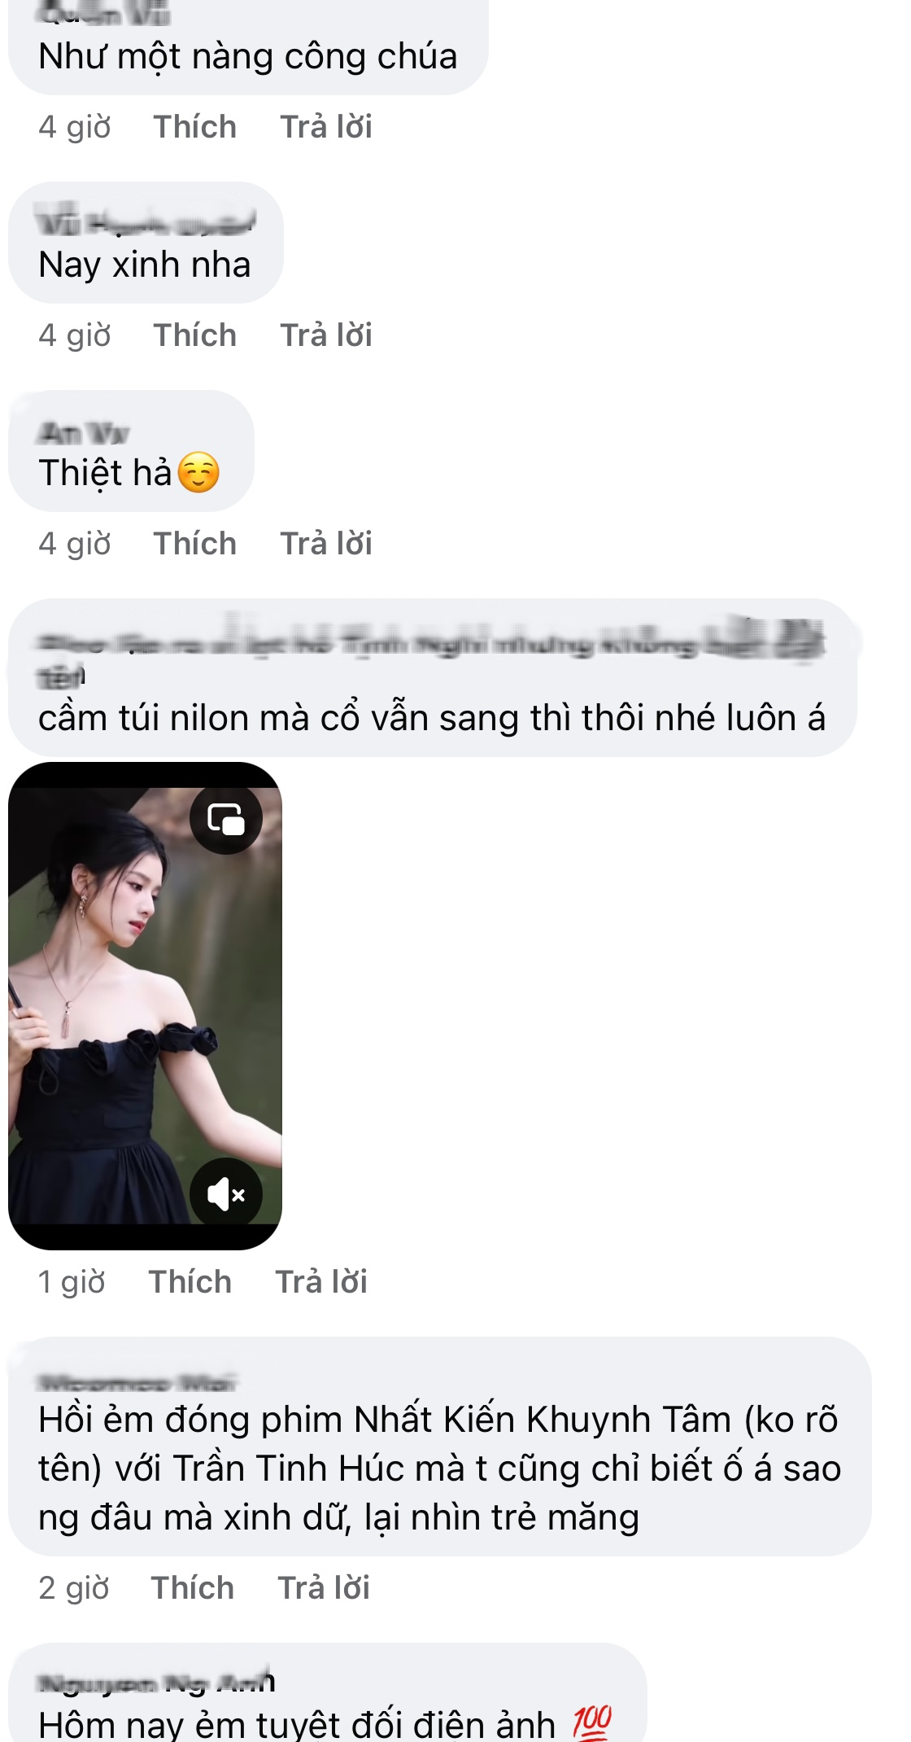This screenshot has width=911, height=1742.
Task: Like the 'Nay xinh nha' comment
Action: click(x=195, y=335)
